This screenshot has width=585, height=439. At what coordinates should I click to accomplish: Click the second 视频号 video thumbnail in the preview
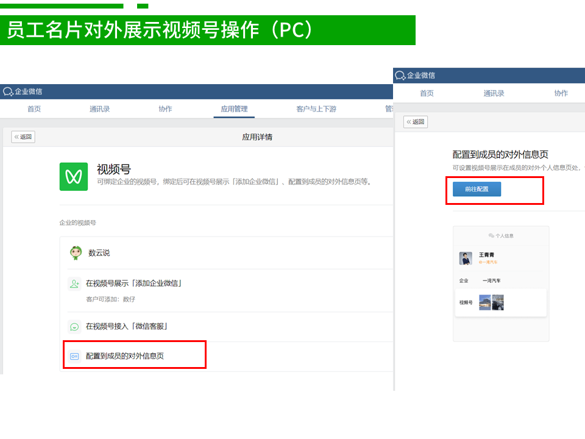pos(498,302)
